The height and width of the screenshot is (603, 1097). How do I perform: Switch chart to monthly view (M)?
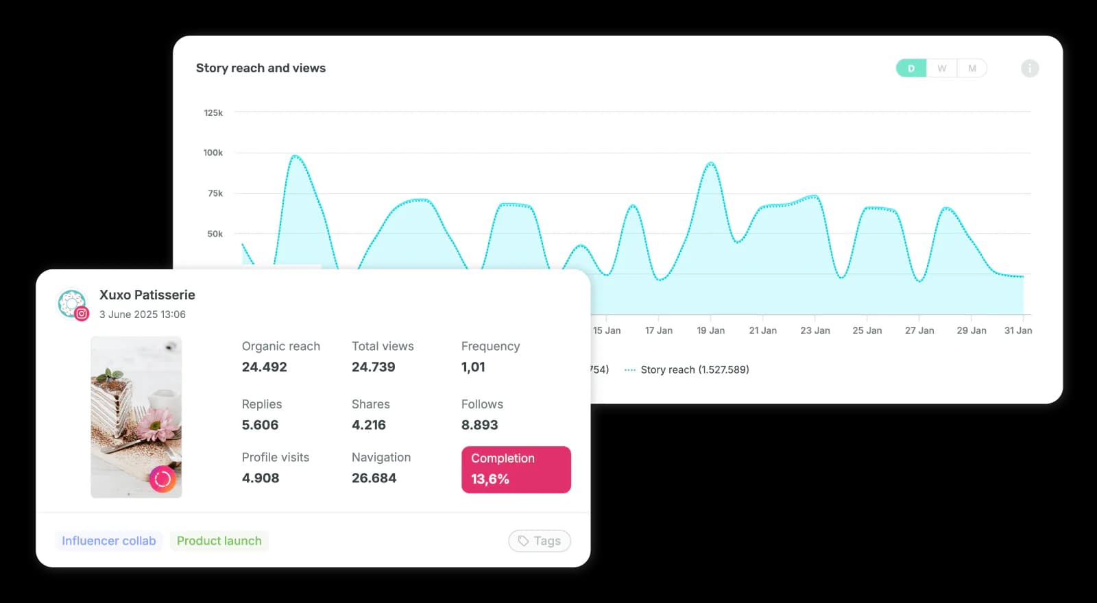972,69
